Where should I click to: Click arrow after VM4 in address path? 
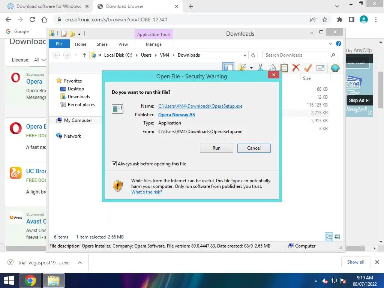pyautogui.click(x=173, y=55)
